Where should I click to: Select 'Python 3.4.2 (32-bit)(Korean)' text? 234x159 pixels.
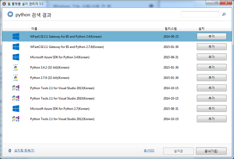pos(50,68)
